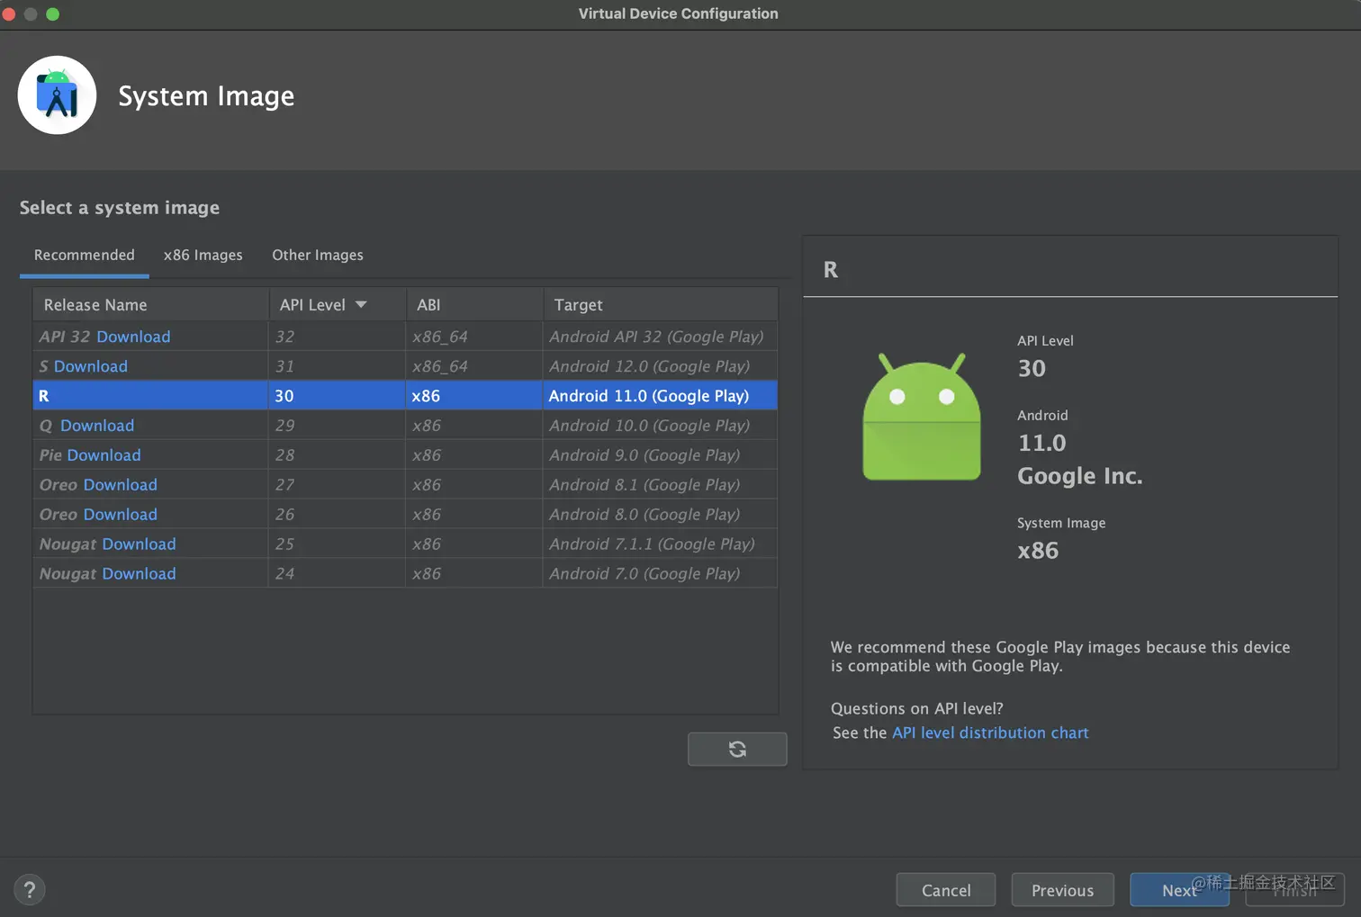Click the refresh images icon button
This screenshot has width=1361, height=917.
(737, 749)
